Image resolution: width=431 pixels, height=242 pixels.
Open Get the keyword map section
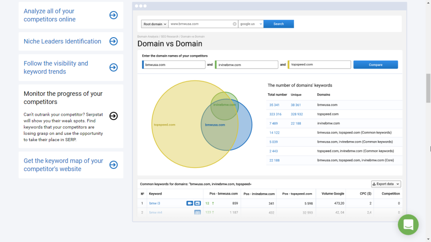pos(63,165)
